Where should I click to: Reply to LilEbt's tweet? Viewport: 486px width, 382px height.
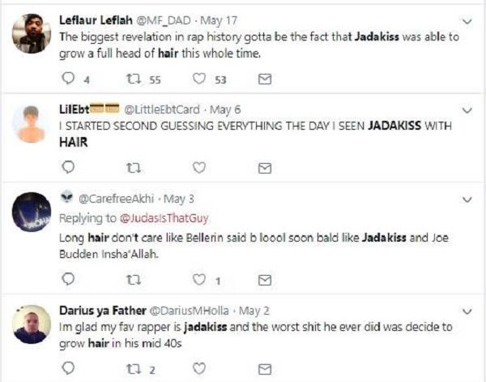pyautogui.click(x=69, y=167)
